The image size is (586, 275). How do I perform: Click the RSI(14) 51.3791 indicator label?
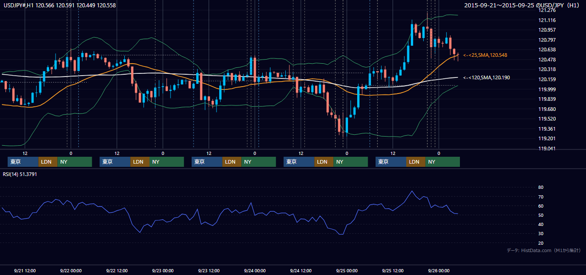tap(20, 174)
